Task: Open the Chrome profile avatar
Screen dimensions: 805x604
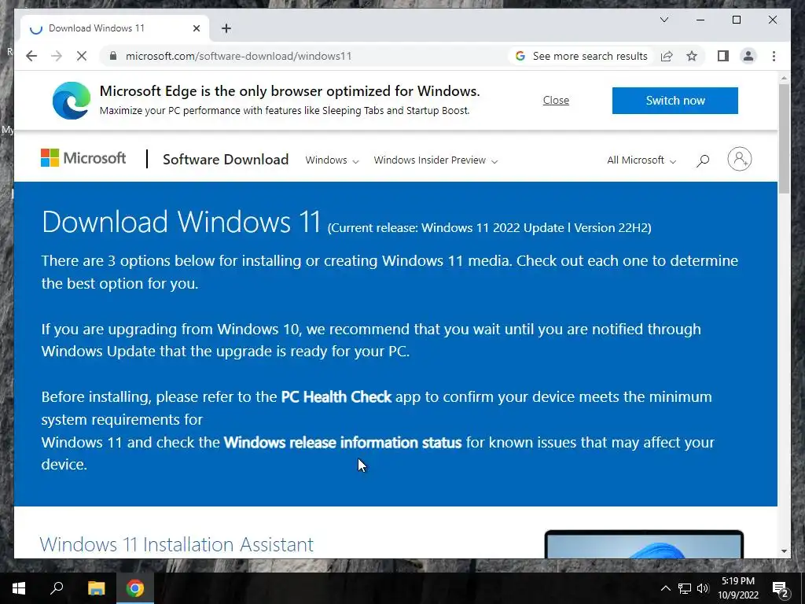Action: (748, 56)
